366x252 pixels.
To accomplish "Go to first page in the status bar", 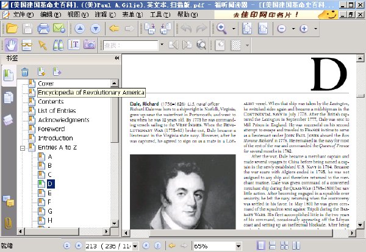I will [x=67, y=246].
